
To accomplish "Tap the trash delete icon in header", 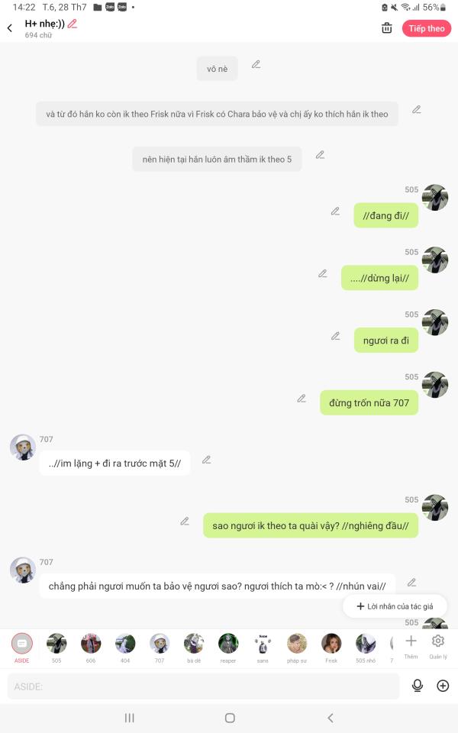I will (x=386, y=28).
